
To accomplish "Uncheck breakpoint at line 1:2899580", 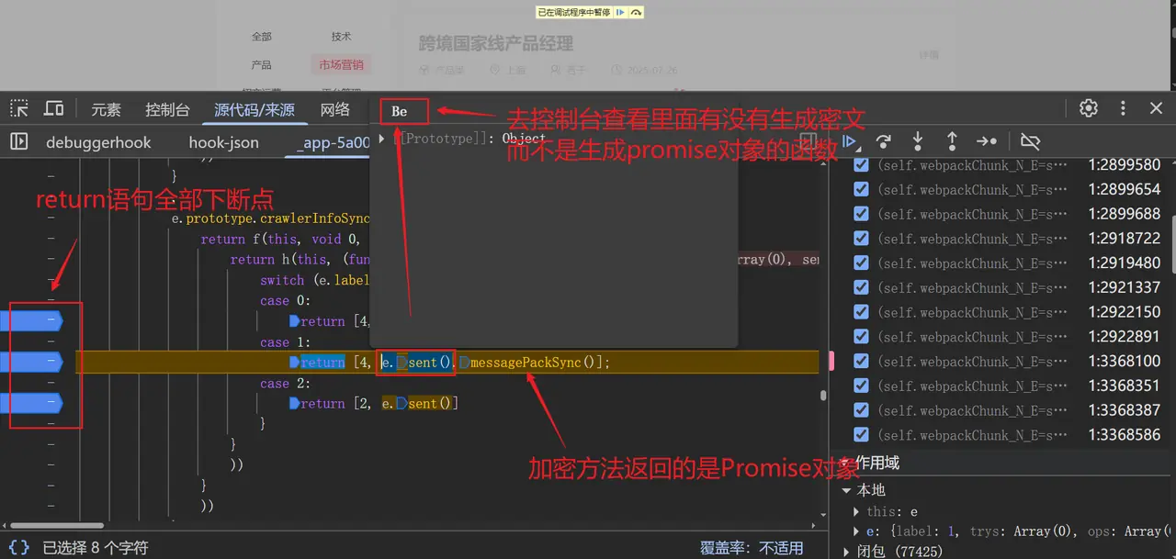I will (x=861, y=165).
